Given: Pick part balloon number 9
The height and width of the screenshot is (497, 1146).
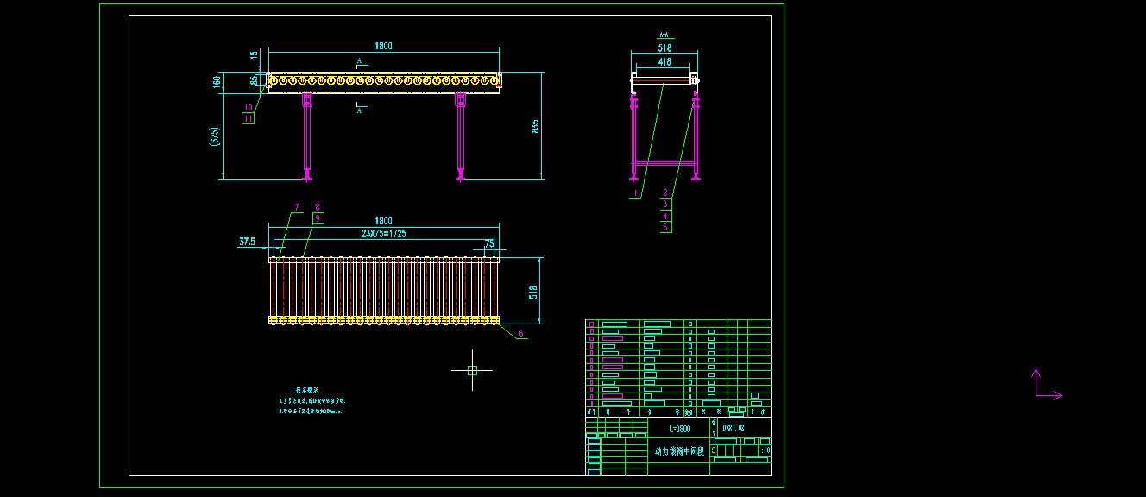Looking at the screenshot, I should pyautogui.click(x=318, y=218).
